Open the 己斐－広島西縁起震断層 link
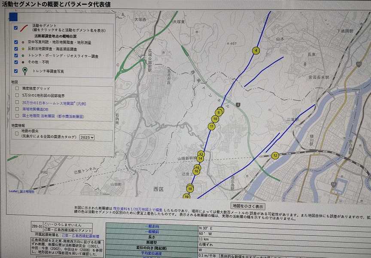371x258 pixels. [80, 236]
